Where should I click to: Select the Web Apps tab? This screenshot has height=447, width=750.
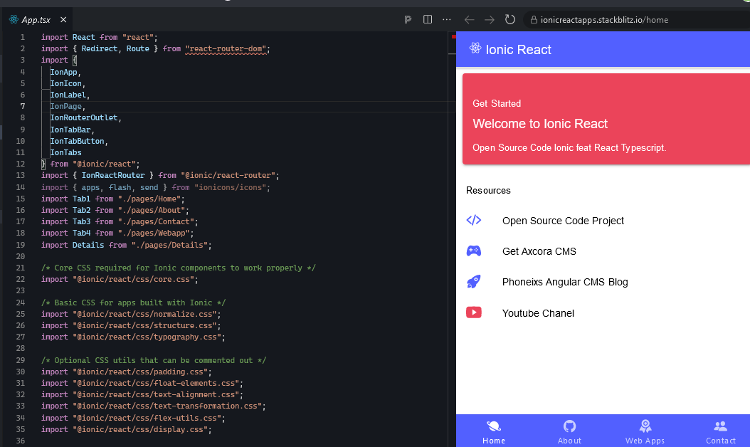coord(645,431)
